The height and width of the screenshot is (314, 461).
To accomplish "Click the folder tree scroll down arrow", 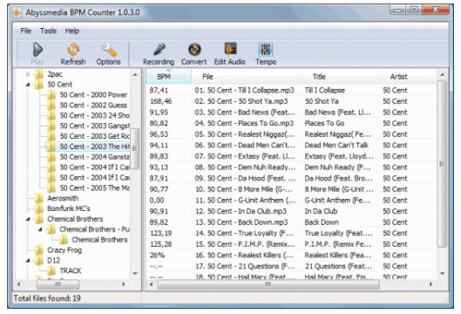I will [135, 273].
